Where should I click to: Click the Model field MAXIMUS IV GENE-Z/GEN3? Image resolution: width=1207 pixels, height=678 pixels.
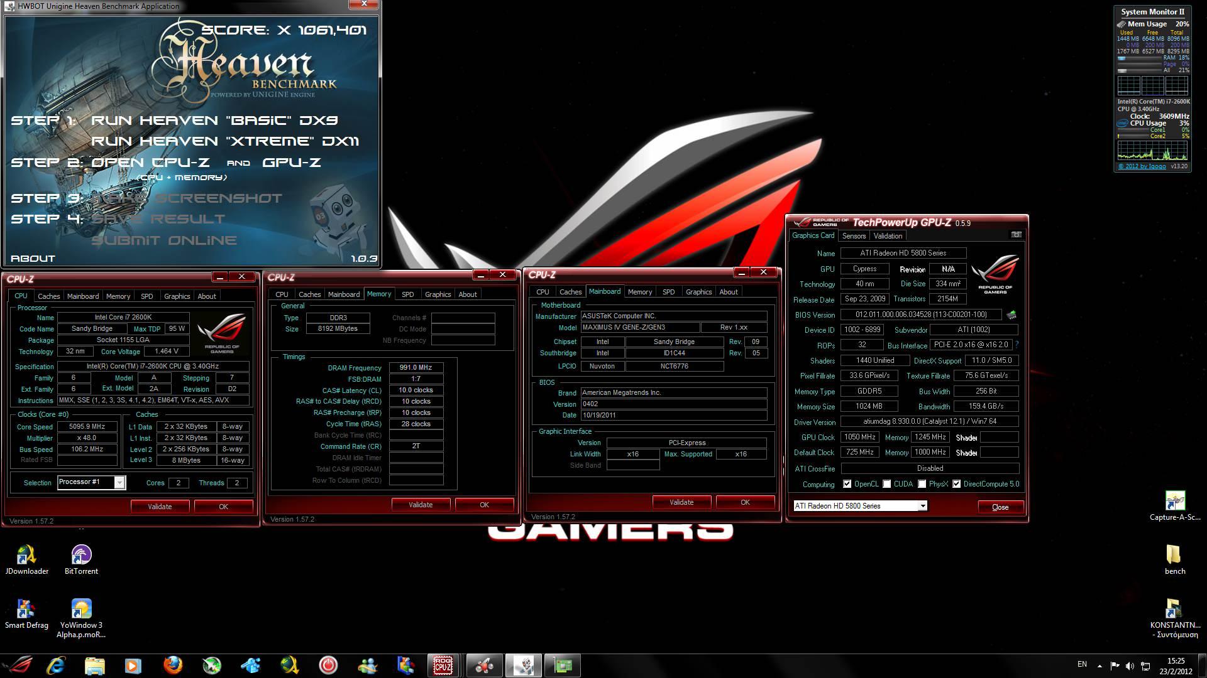640,328
